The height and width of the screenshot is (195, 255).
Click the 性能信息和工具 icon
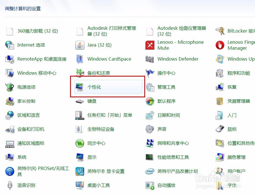tap(150, 157)
